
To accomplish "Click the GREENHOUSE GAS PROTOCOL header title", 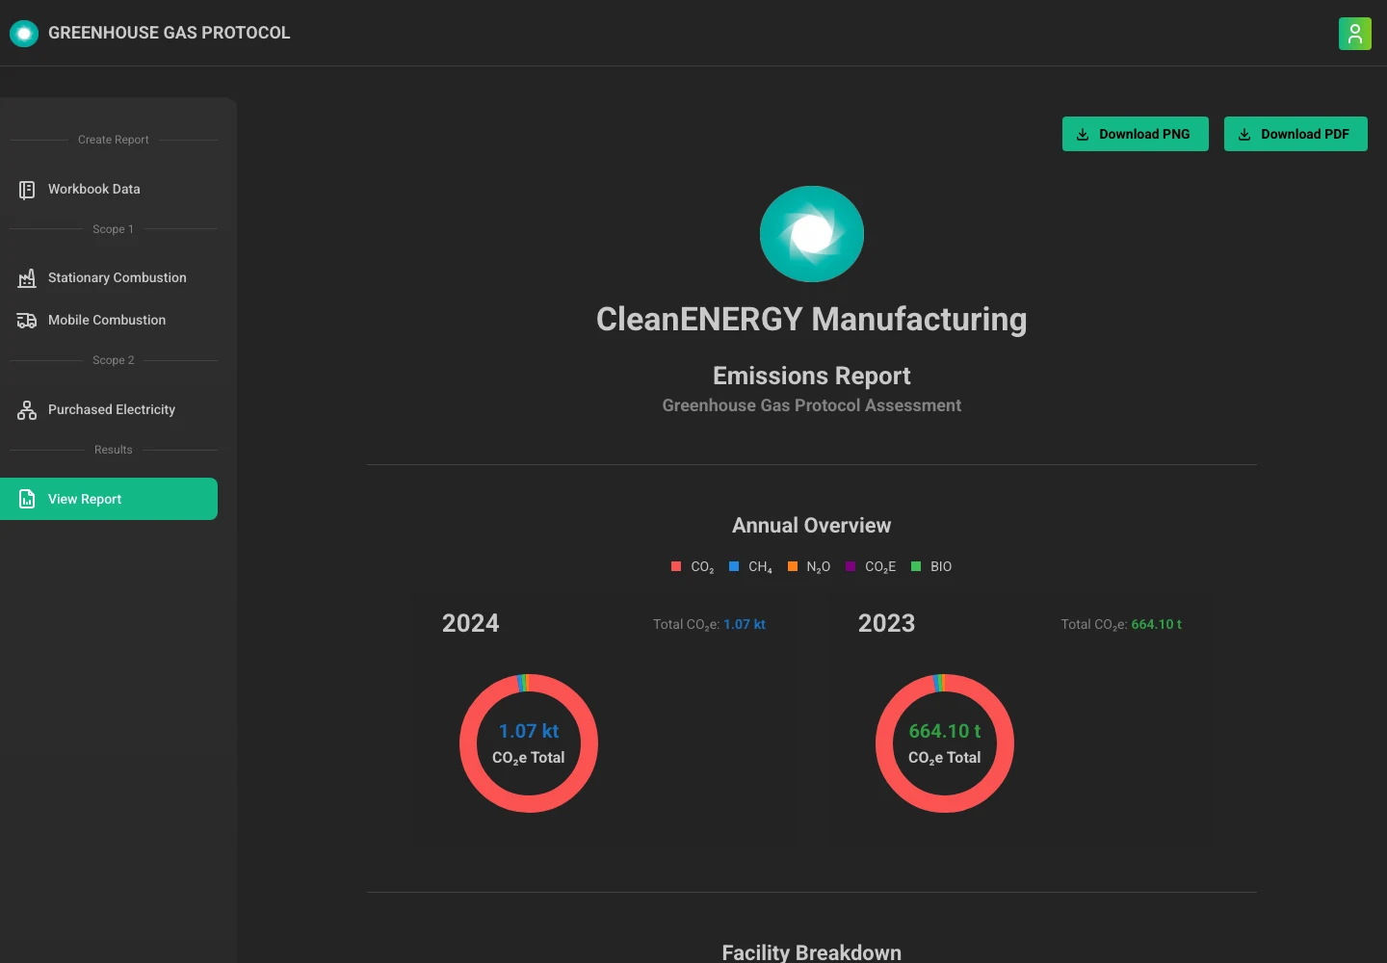I will coord(170,33).
